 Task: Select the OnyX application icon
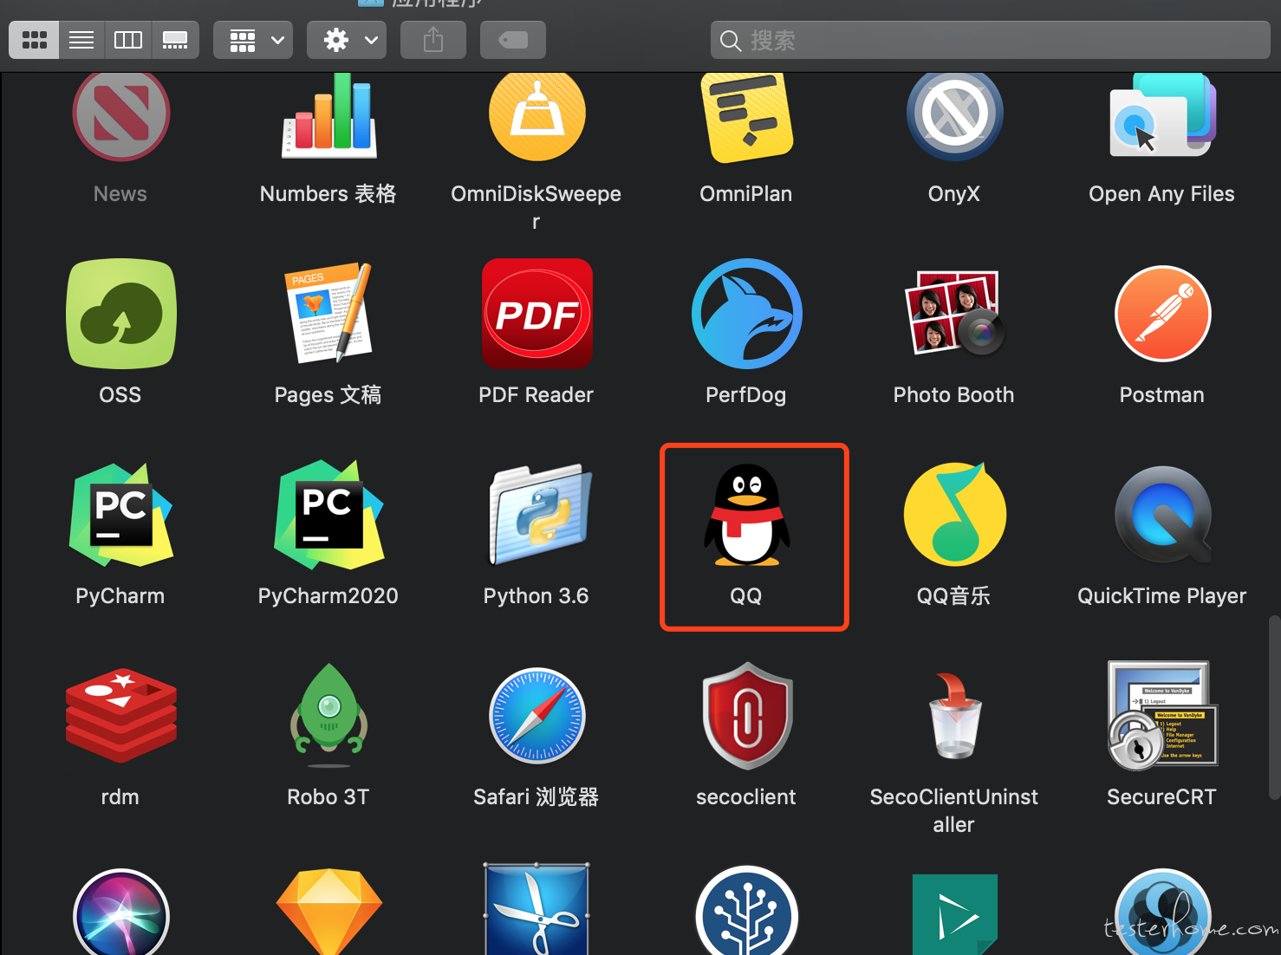954,116
